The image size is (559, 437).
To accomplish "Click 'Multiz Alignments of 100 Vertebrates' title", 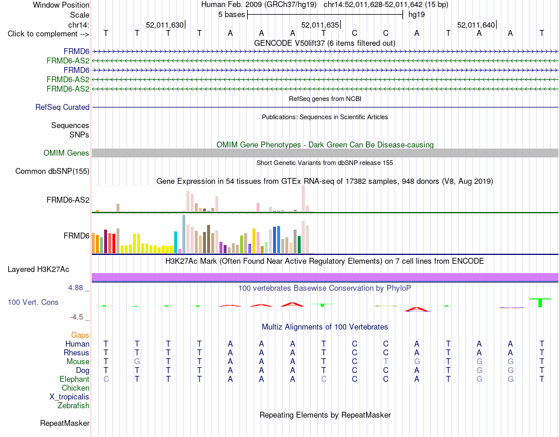I will [x=325, y=327].
